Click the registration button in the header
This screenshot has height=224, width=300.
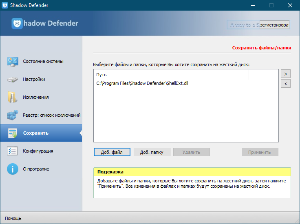pos(274,25)
